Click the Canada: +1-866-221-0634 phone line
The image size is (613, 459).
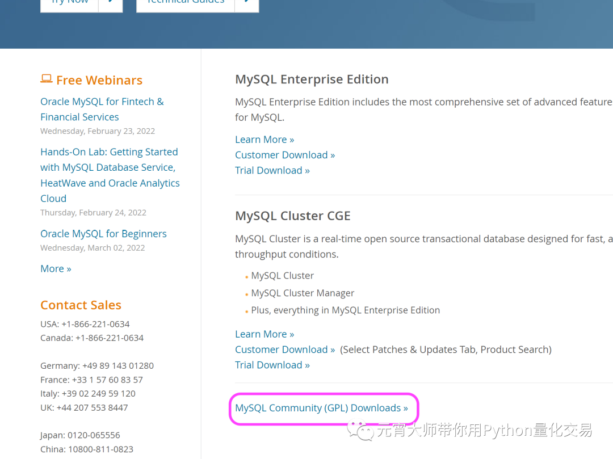92,338
